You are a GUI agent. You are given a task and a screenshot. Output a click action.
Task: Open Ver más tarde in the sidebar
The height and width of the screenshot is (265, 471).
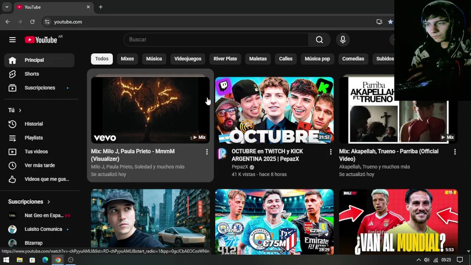[x=39, y=165]
